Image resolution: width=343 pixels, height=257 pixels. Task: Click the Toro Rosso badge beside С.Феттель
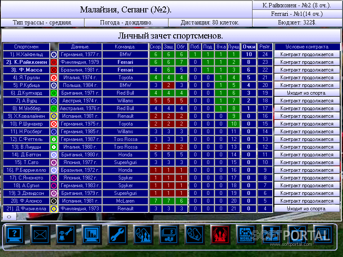pos(54,139)
